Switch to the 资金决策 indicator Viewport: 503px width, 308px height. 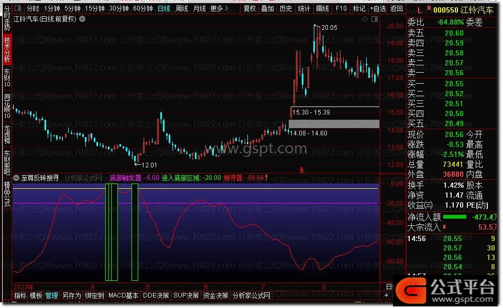click(215, 295)
